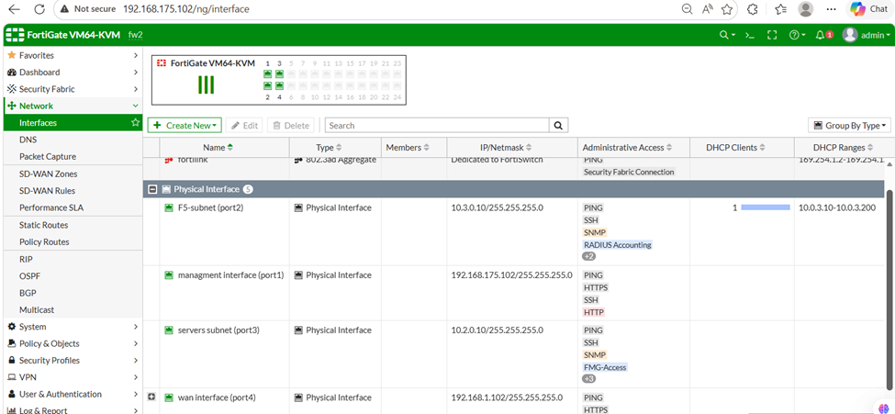
Task: Open Copilot Chat in the browser
Action: pyautogui.click(x=868, y=9)
